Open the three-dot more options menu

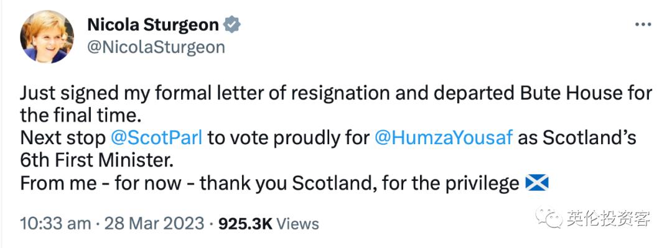coord(643,25)
